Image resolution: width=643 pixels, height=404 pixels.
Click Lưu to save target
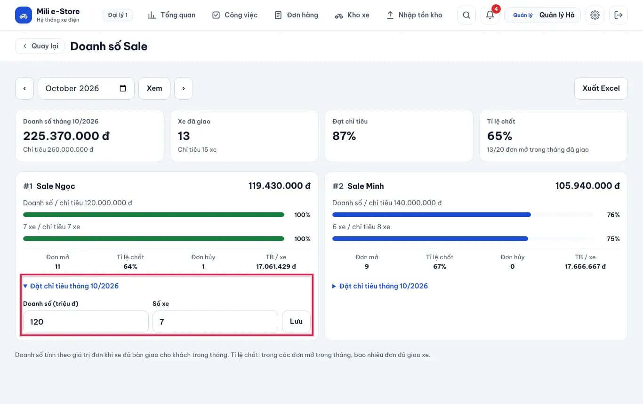pos(296,322)
